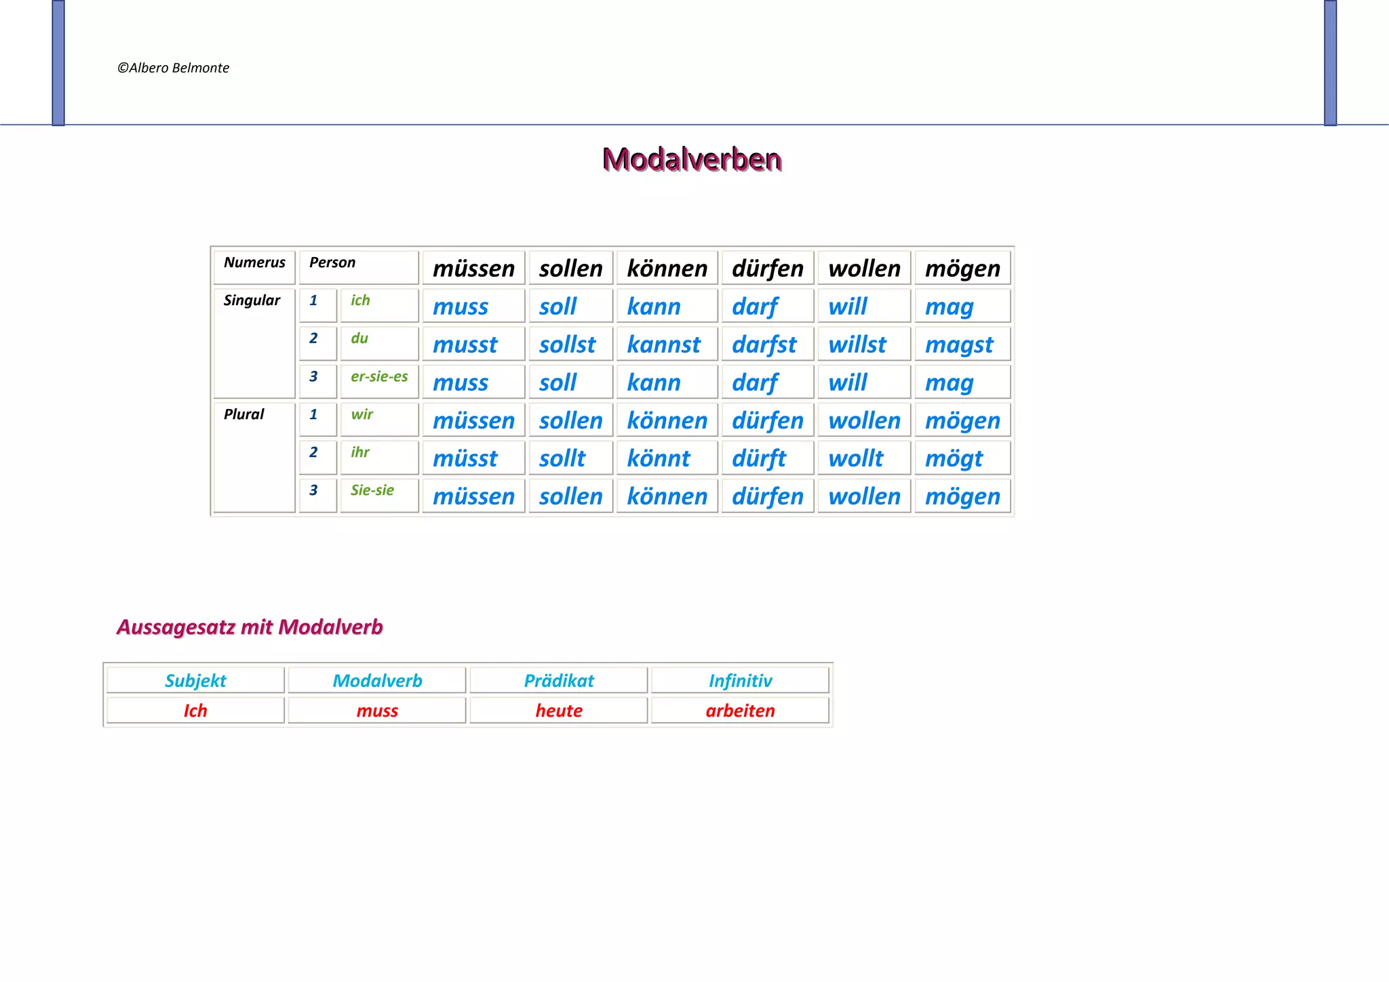The image size is (1389, 982).
Task: Click the wollen column header
Action: [x=864, y=269]
